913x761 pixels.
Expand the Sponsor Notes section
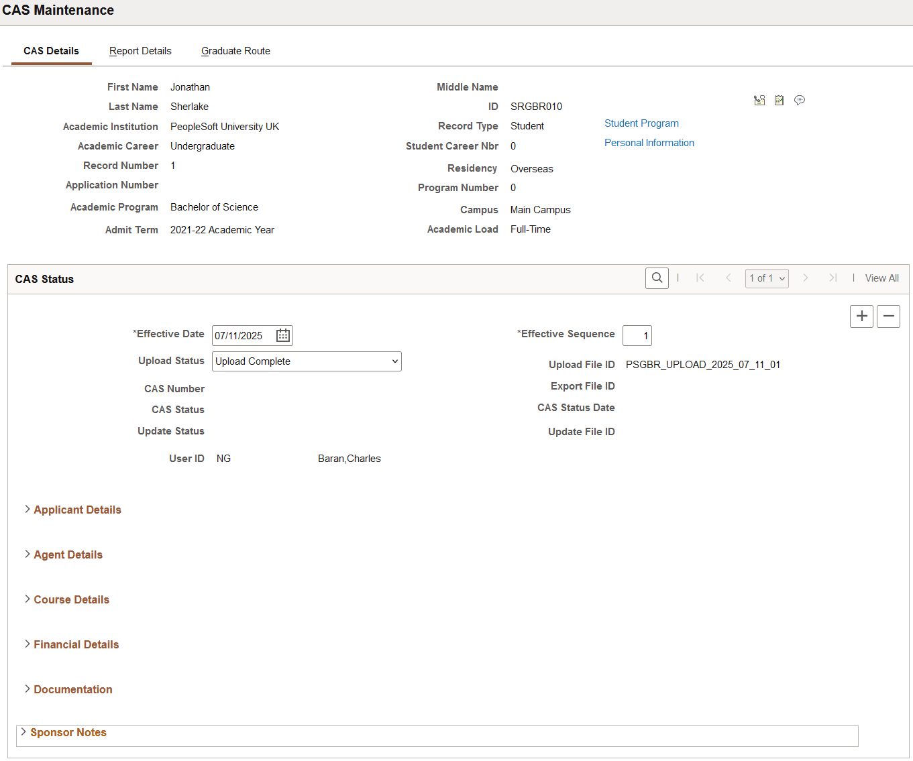(63, 732)
